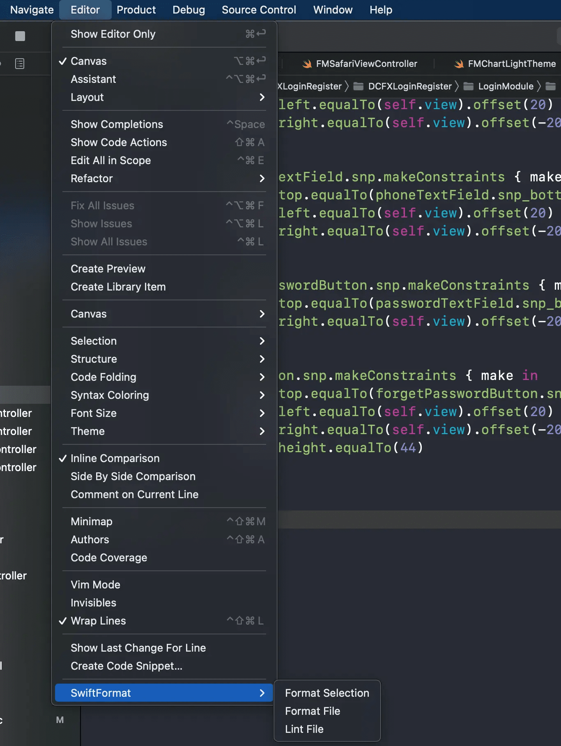Click the last folder icon in breadcrumb

coord(550,86)
